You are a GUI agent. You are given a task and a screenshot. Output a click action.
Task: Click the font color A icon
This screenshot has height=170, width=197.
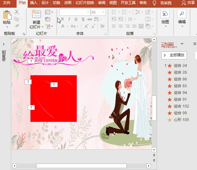point(63,26)
